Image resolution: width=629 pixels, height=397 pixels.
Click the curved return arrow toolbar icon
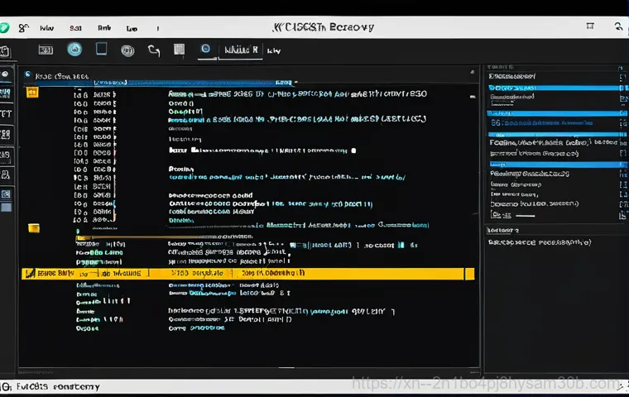153,50
